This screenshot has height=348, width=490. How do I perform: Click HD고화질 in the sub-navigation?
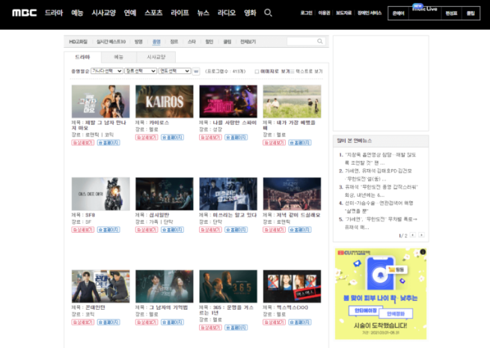click(x=78, y=42)
